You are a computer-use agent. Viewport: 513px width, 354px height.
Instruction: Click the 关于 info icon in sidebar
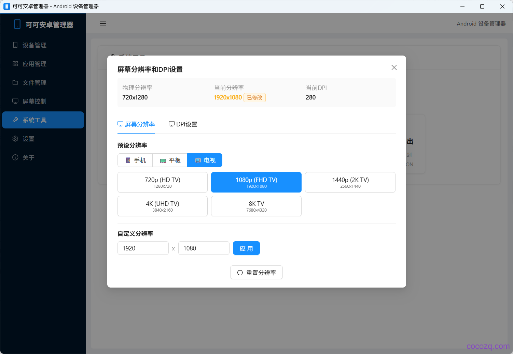(x=15, y=157)
